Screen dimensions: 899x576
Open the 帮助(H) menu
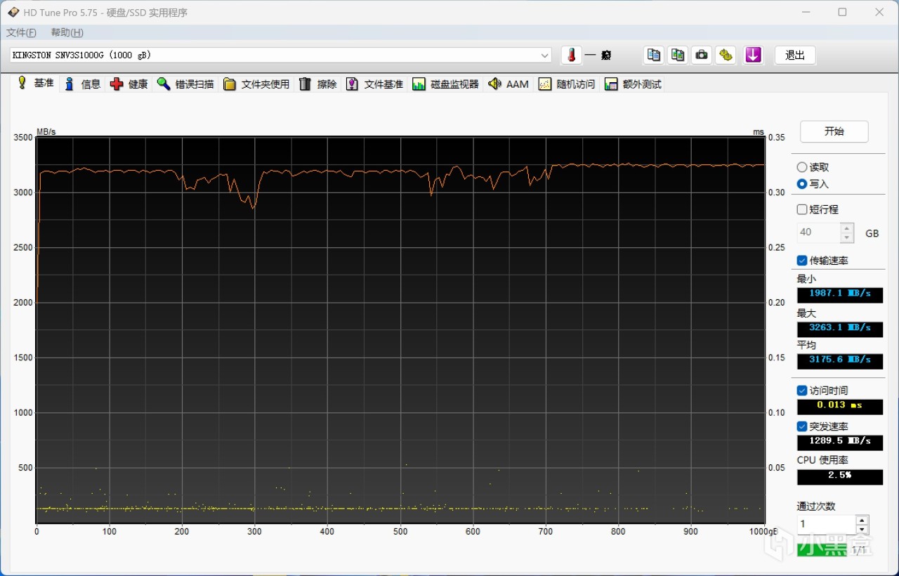tap(67, 33)
